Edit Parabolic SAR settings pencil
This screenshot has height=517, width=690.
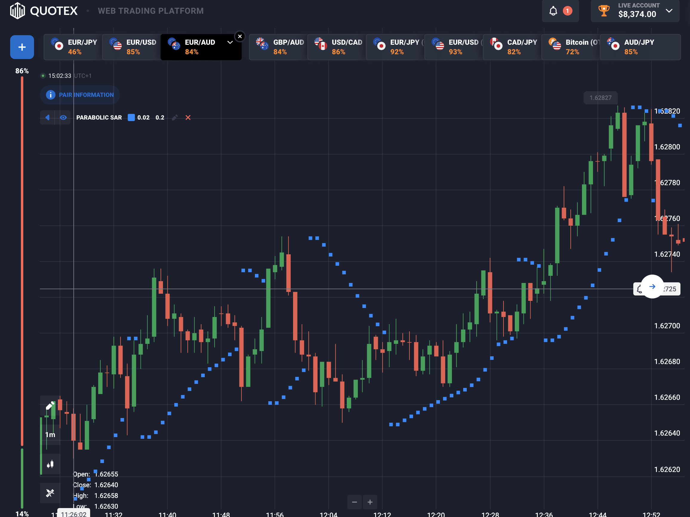click(175, 117)
